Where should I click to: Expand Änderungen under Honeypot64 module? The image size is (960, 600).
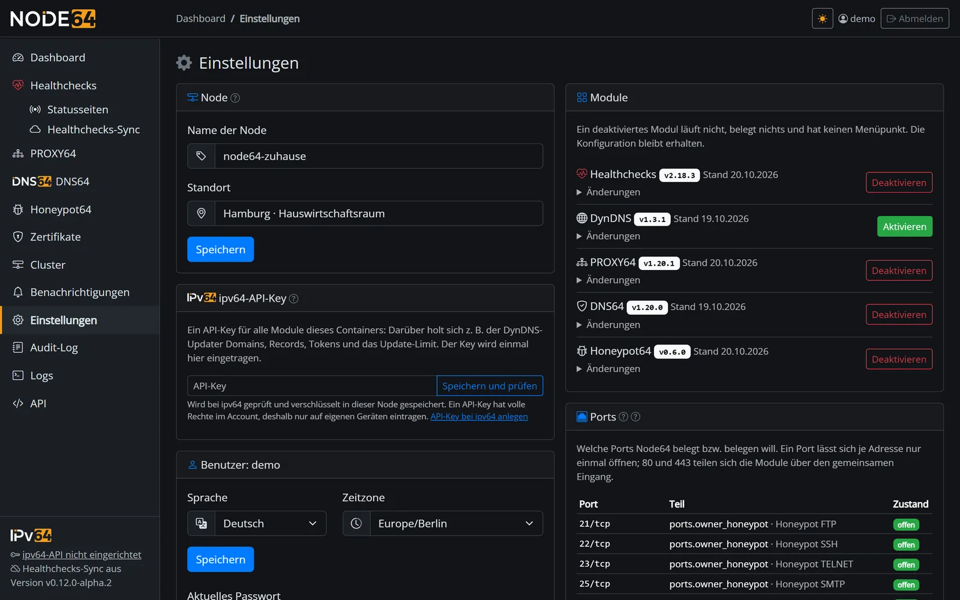tap(608, 368)
